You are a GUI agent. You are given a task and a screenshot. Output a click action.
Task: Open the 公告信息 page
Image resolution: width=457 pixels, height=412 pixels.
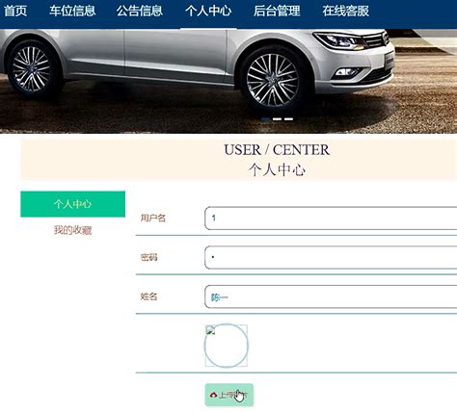pos(140,11)
